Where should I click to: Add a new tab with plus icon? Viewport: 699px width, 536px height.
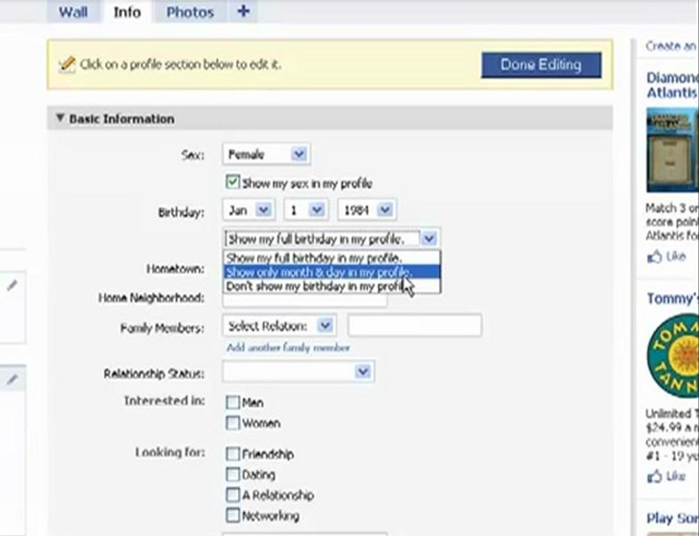pyautogui.click(x=243, y=10)
